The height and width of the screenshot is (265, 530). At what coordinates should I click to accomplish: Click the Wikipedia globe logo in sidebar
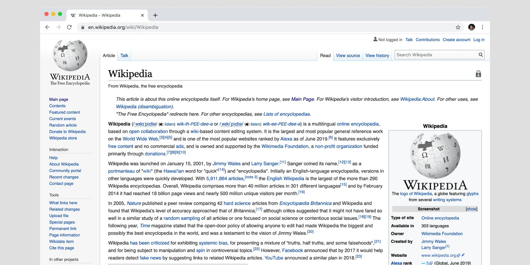[70, 56]
